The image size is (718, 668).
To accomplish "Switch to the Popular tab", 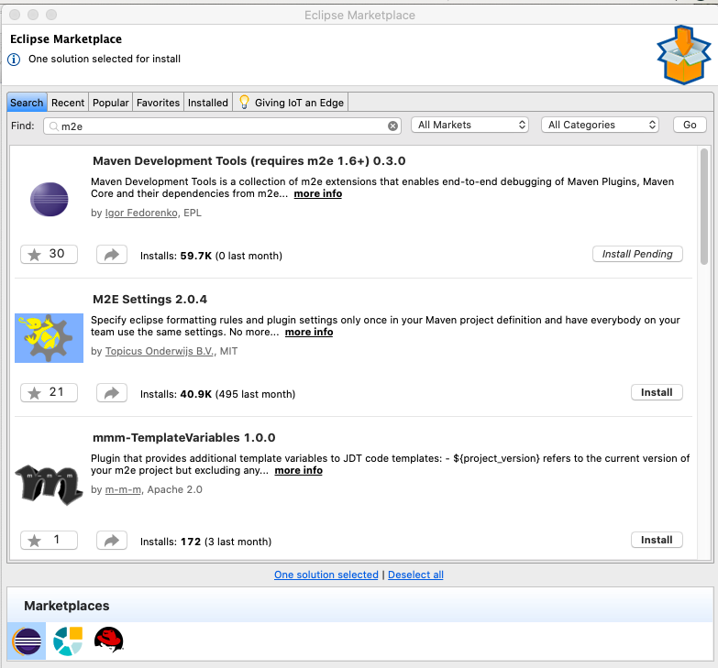I will pyautogui.click(x=110, y=103).
